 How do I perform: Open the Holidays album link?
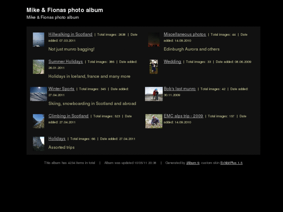pyautogui.click(x=57, y=138)
